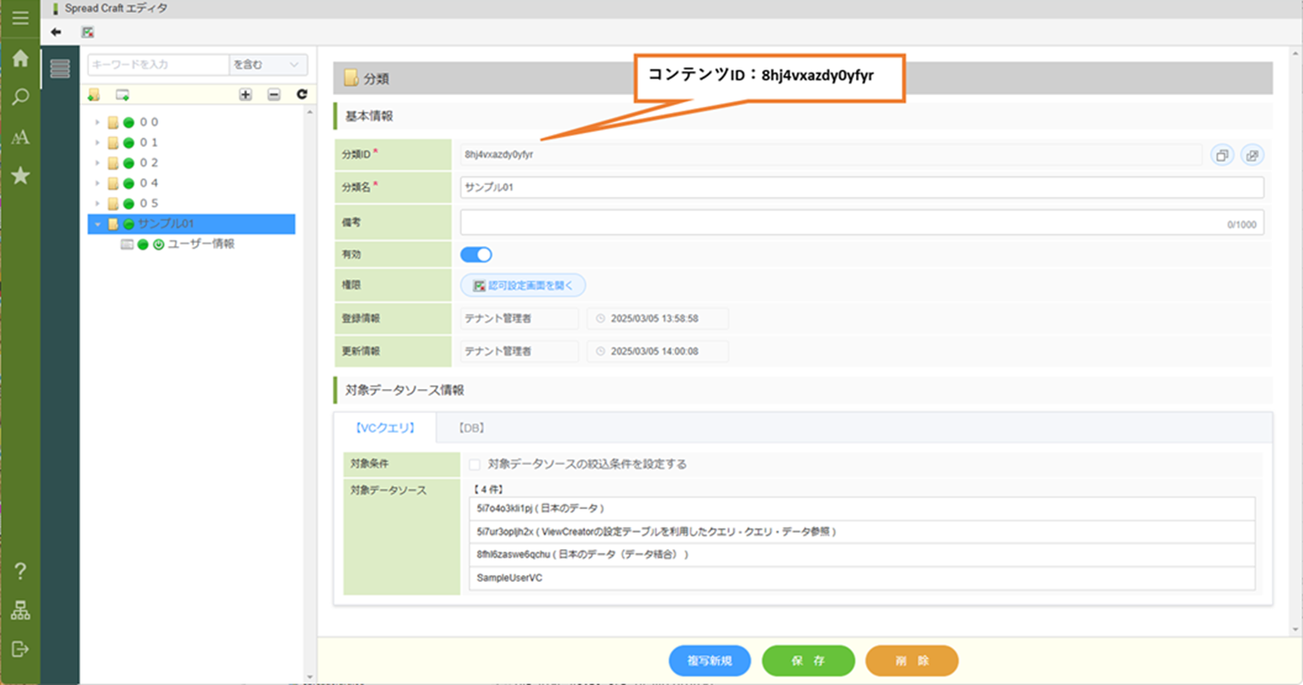Click the logout icon in sidebar
This screenshot has height=685, width=1303.
pyautogui.click(x=20, y=649)
